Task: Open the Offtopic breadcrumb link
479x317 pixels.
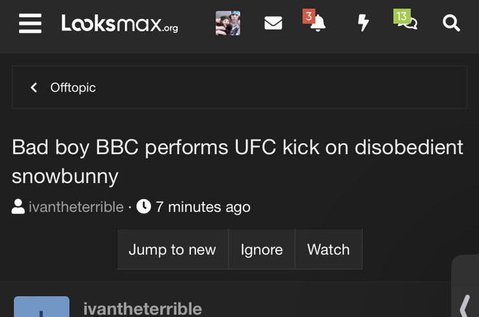Action: [x=73, y=87]
